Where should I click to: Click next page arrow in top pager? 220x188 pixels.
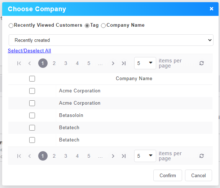coord(113,64)
